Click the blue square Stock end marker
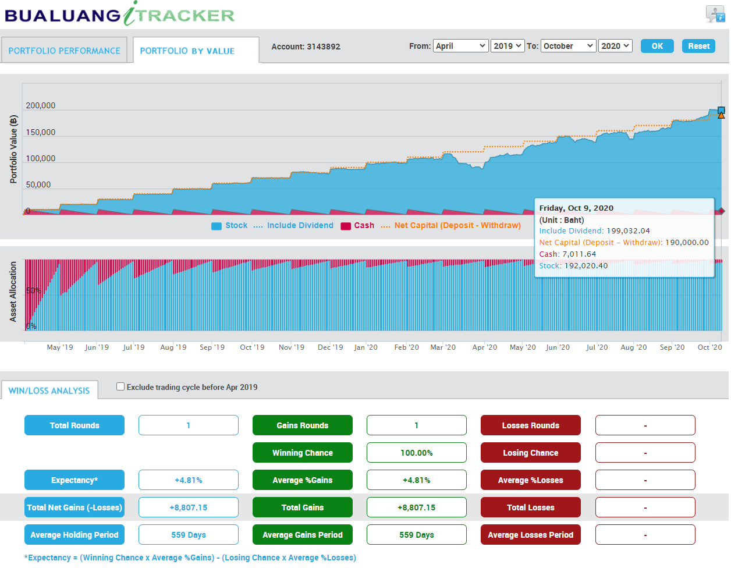The image size is (731, 568). pos(721,110)
